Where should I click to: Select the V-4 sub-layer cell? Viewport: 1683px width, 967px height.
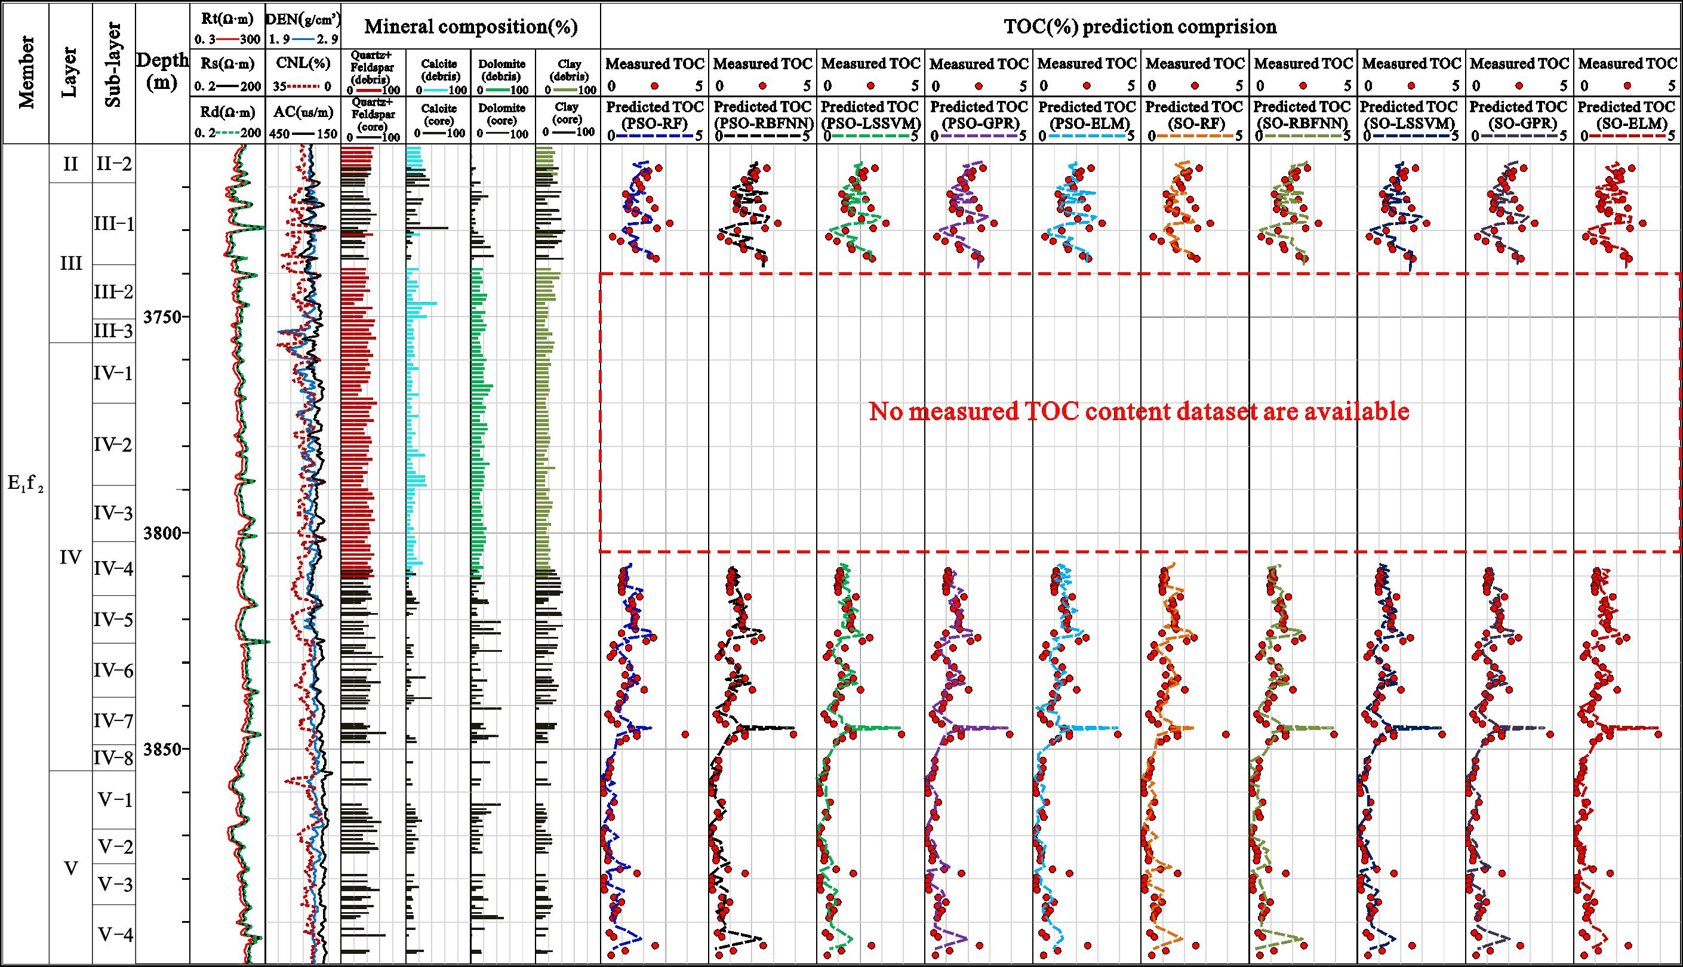(x=113, y=935)
